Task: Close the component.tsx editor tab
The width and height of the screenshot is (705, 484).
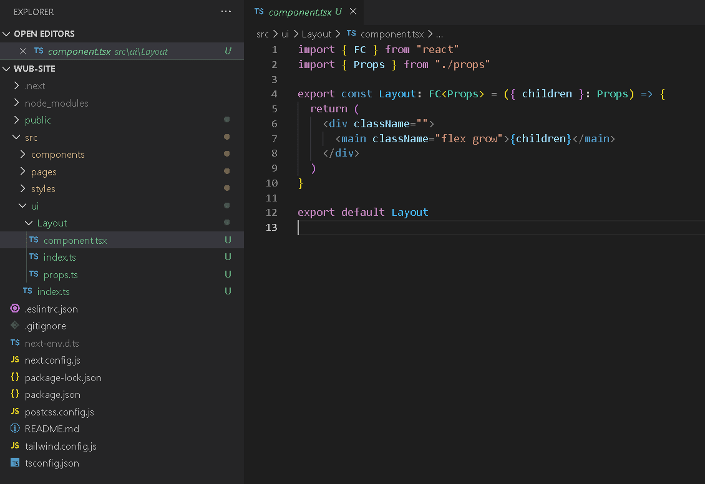Action: point(353,12)
